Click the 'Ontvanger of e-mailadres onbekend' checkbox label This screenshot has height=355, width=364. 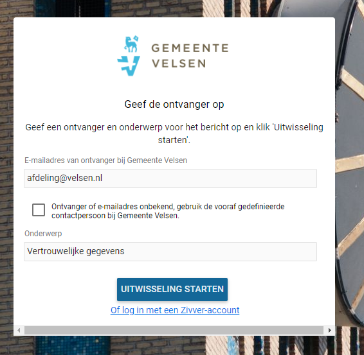(x=168, y=211)
